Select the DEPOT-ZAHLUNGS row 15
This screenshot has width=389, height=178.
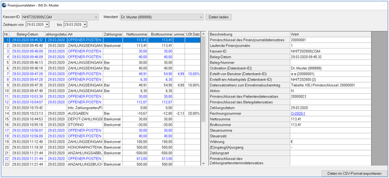coord(101,119)
